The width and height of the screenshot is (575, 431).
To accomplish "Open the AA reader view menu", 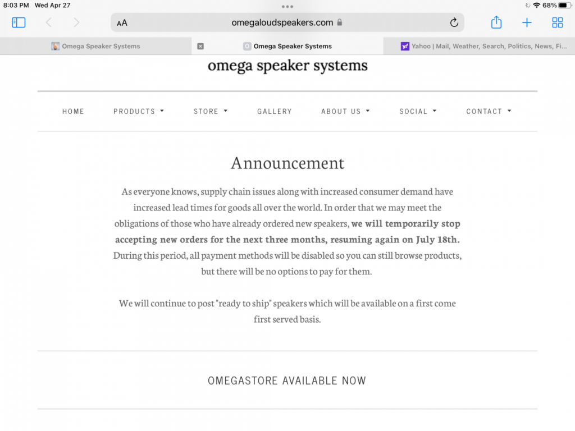I will [122, 23].
